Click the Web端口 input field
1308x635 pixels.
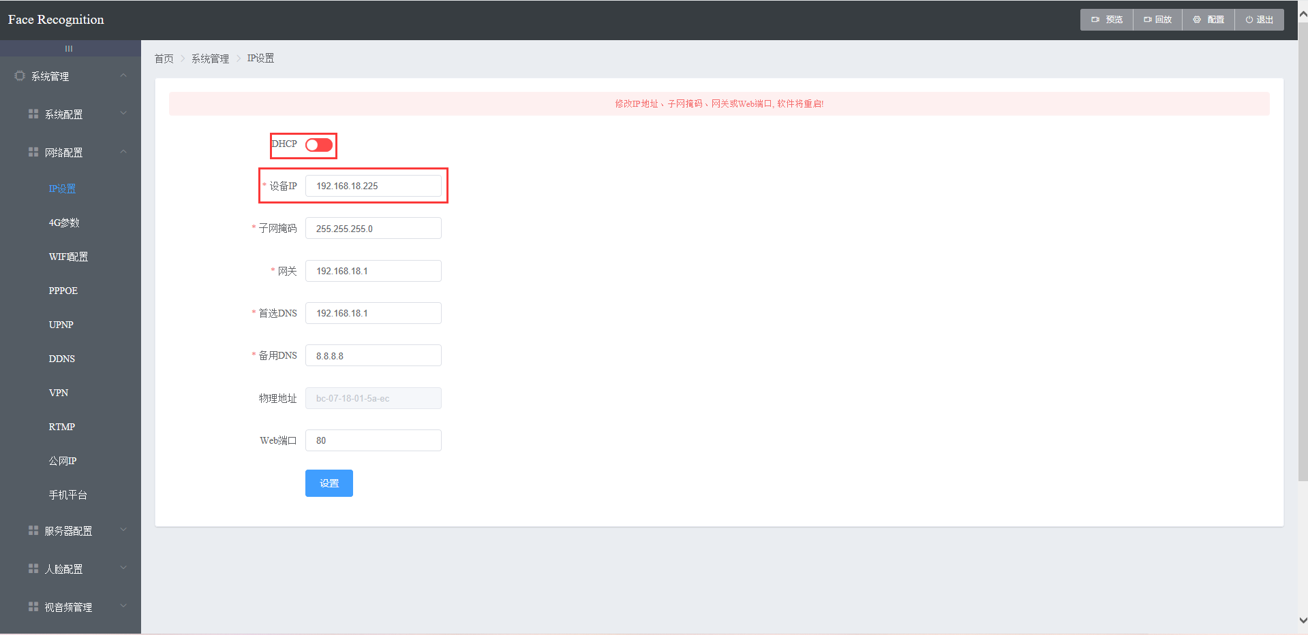pos(373,440)
